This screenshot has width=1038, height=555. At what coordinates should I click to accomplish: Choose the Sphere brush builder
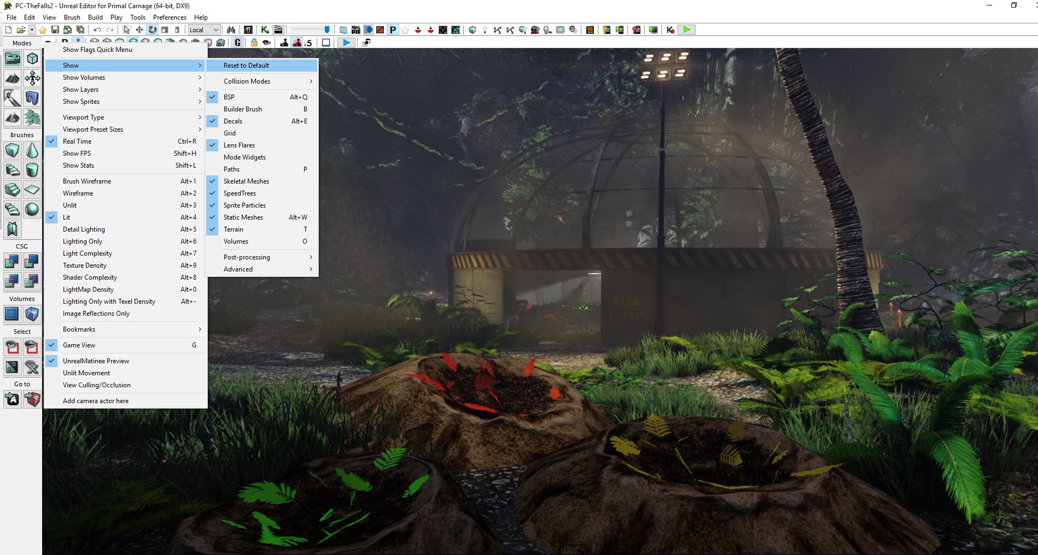(32, 209)
